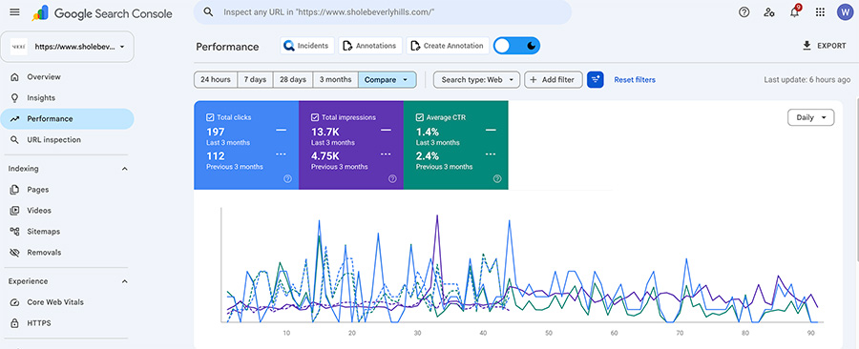Select the 7 days date range
Viewport: 859px width, 349px height.
coord(255,80)
